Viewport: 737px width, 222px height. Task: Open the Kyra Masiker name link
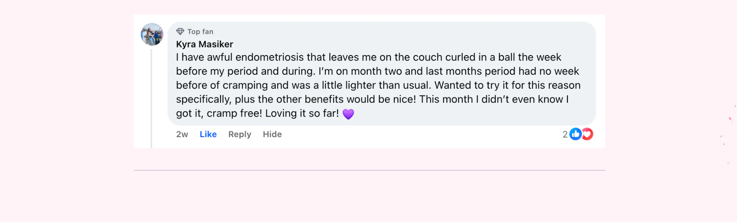coord(204,44)
